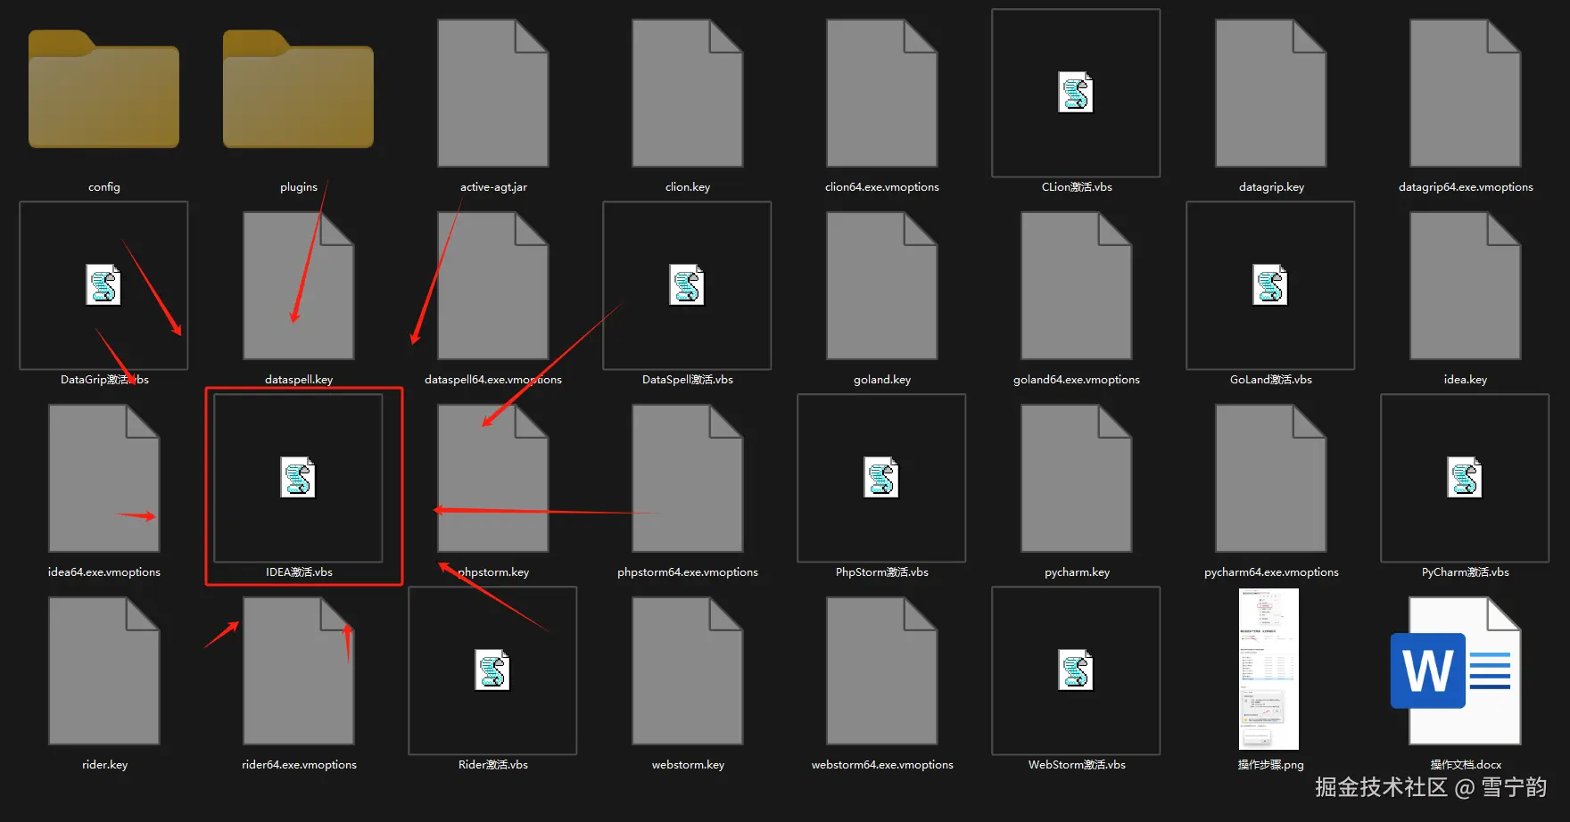The image size is (1570, 822).
Task: Select the datagrip.key file icon
Action: (x=1271, y=93)
